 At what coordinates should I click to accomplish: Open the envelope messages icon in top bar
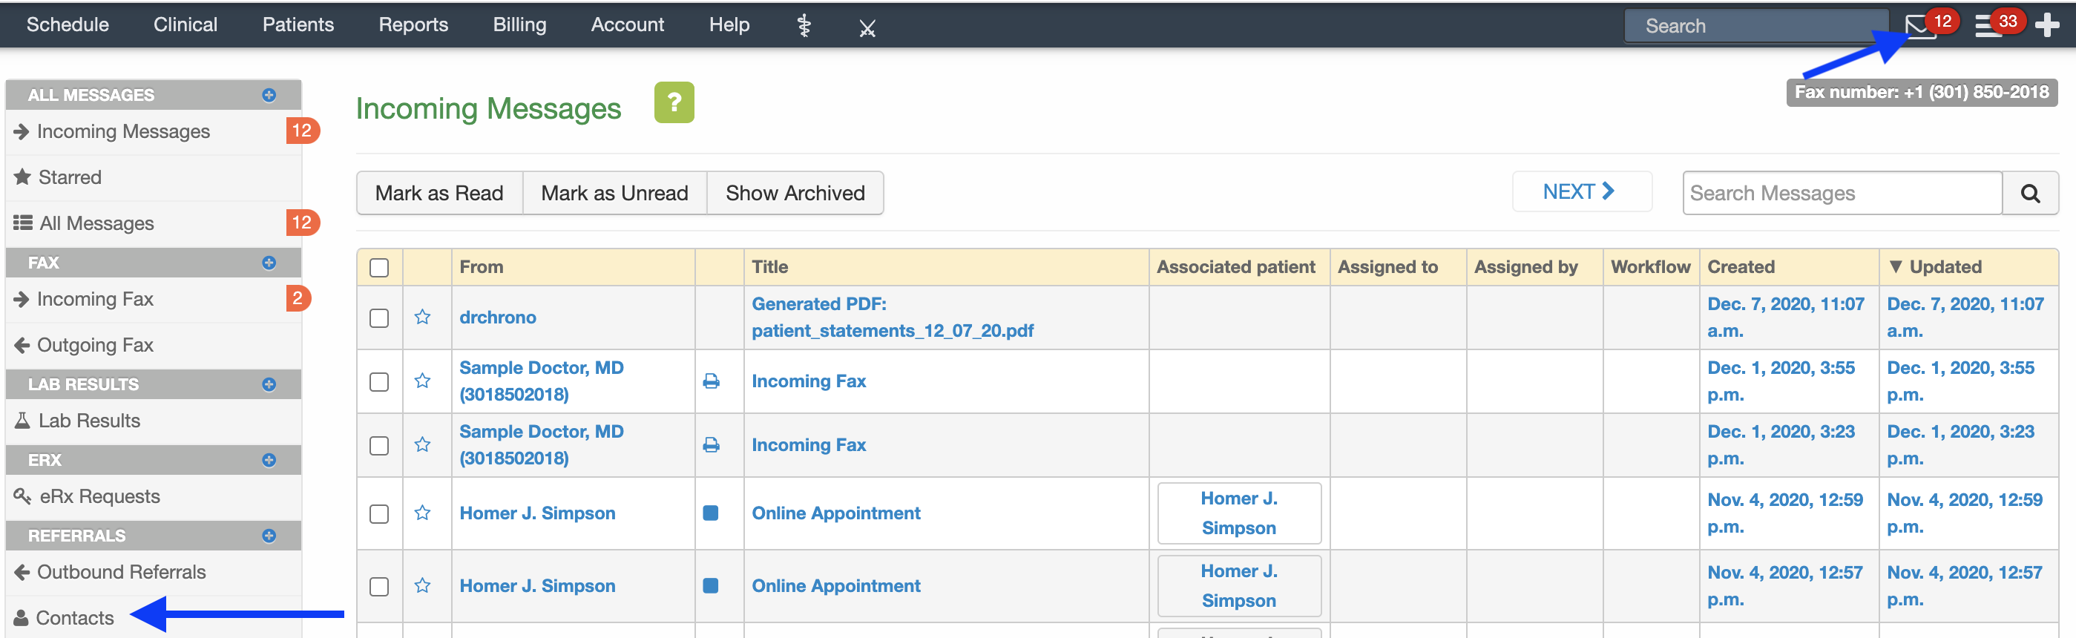(1919, 26)
